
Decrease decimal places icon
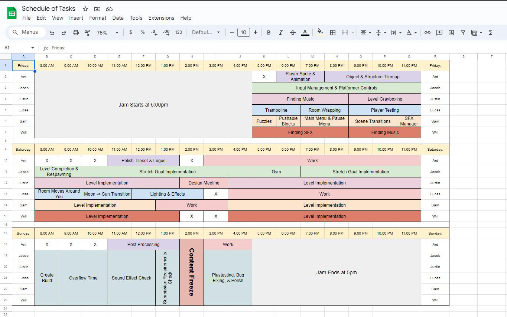(x=155, y=32)
